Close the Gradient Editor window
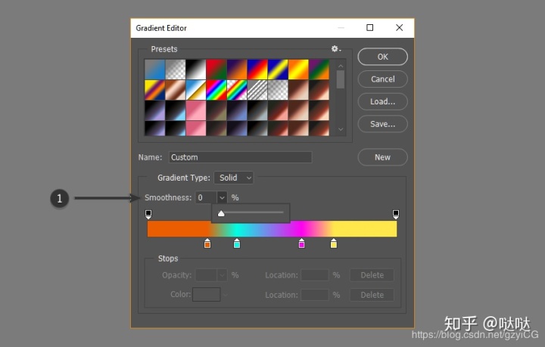The height and width of the screenshot is (347, 545). tap(400, 28)
